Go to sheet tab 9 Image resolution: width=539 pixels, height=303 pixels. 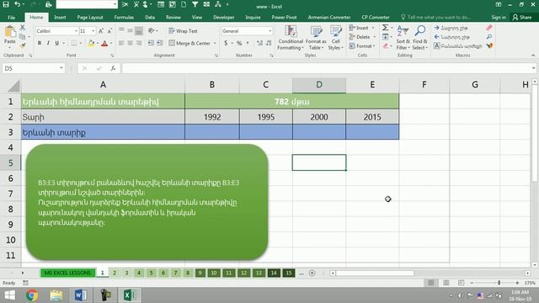(x=200, y=273)
